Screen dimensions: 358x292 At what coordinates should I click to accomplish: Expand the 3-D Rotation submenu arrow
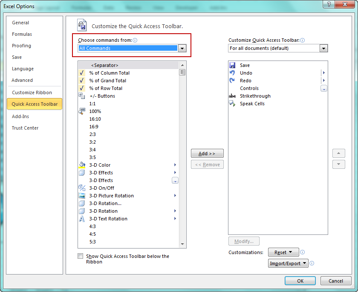tap(175, 211)
